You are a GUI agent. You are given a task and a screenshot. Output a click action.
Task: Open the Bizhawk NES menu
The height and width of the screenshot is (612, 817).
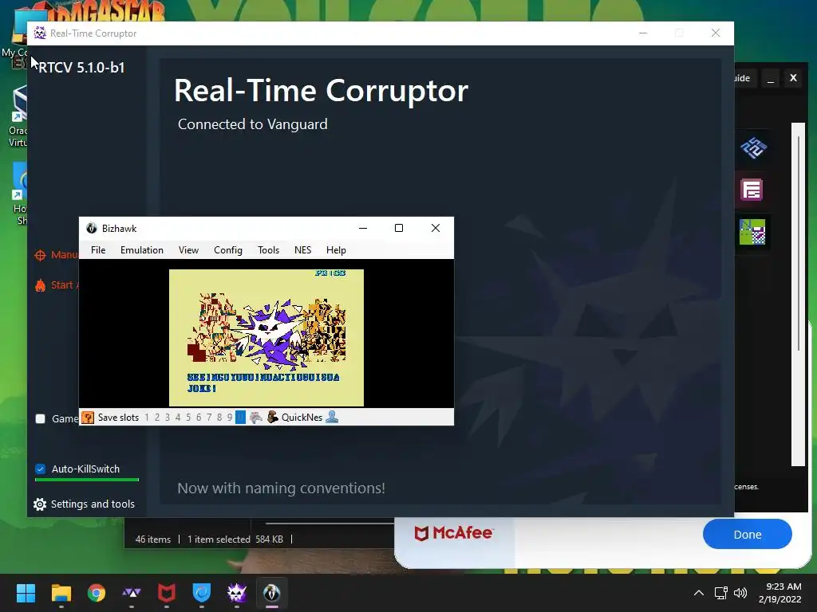pyautogui.click(x=302, y=250)
